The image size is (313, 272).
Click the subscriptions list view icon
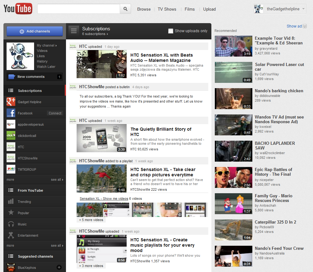point(74,31)
